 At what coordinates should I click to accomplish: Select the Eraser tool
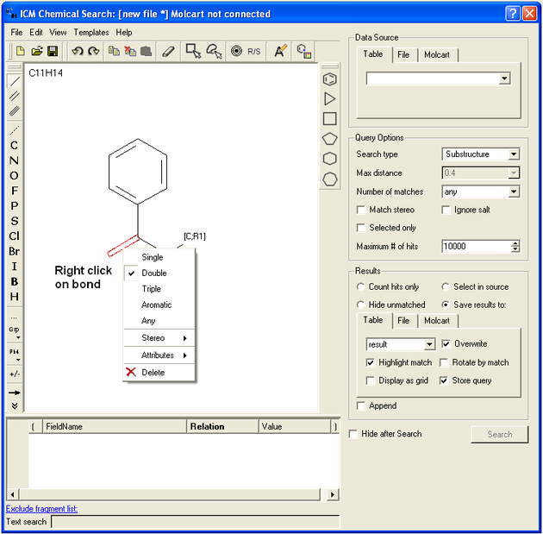click(x=168, y=52)
